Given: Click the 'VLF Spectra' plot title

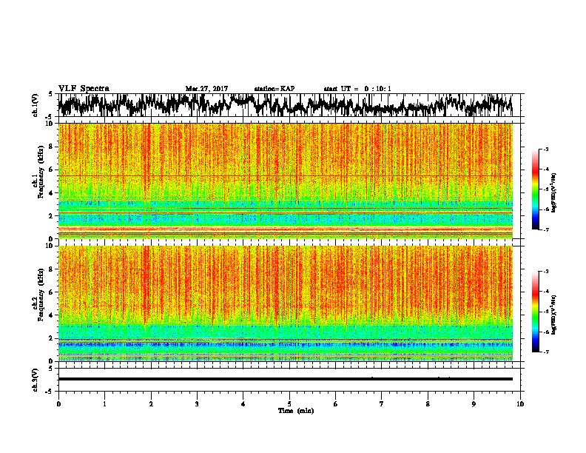Looking at the screenshot, I should tap(84, 89).
